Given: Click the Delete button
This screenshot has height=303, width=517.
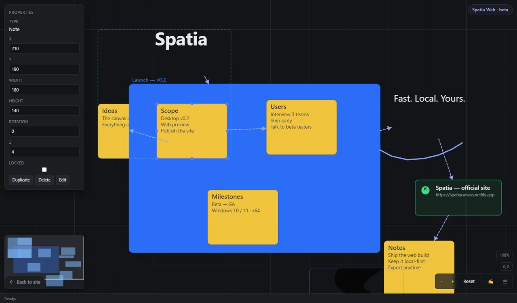Looking at the screenshot, I should (44, 180).
